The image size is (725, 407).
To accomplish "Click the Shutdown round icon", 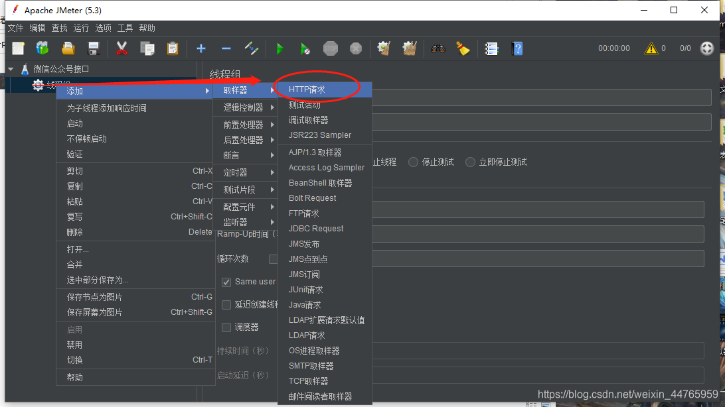I will 356,48.
